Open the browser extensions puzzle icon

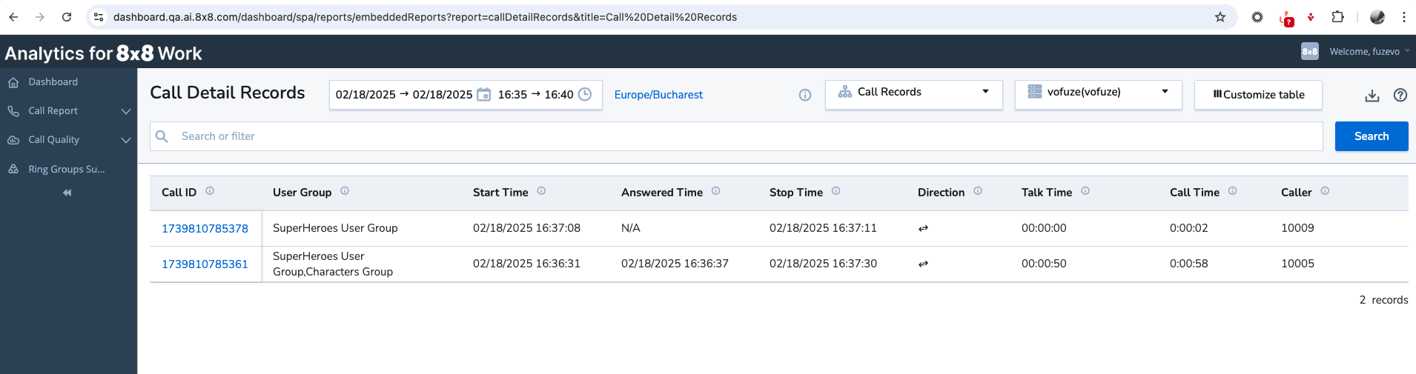pyautogui.click(x=1337, y=17)
